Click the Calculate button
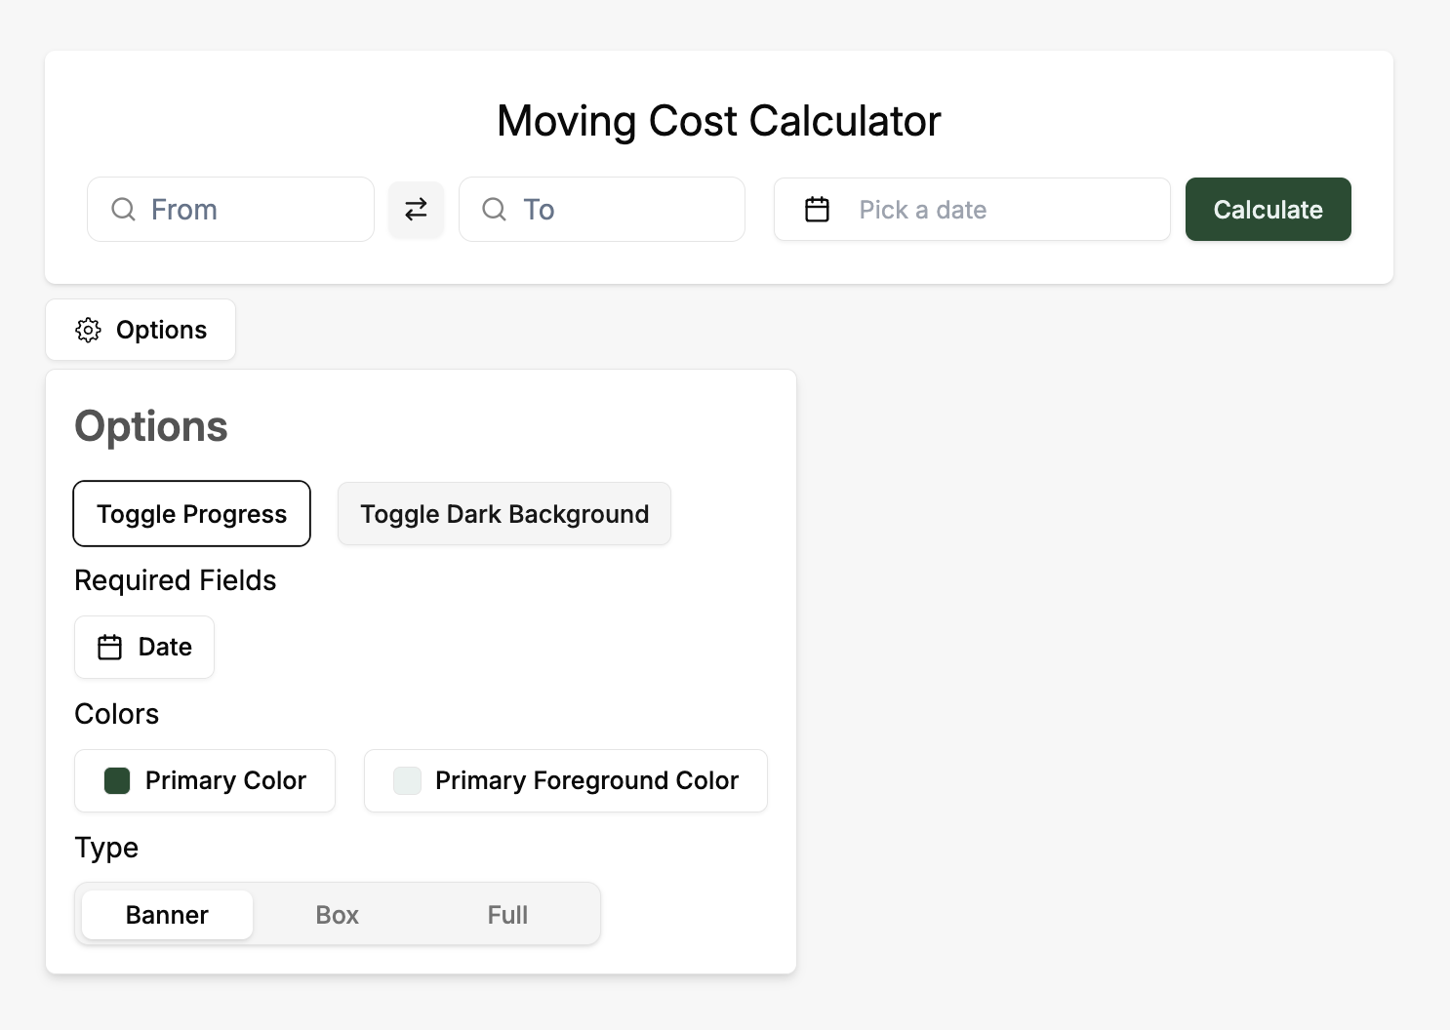The width and height of the screenshot is (1450, 1030). [1268, 209]
